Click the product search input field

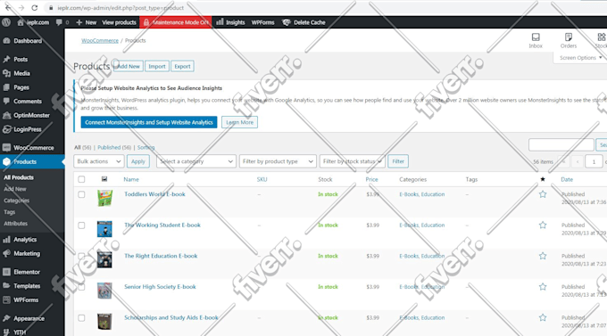(561, 145)
